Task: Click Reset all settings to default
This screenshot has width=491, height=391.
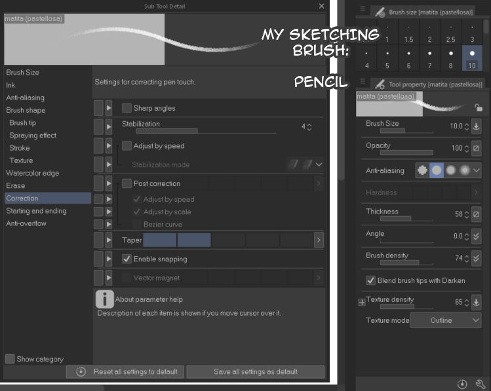Action: (x=125, y=371)
